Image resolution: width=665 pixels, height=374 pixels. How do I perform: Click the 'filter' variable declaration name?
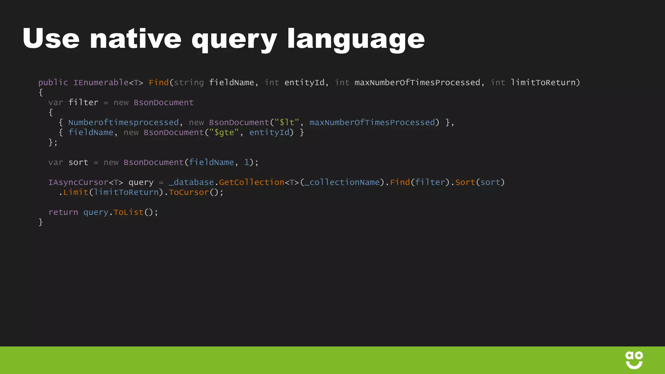point(83,103)
